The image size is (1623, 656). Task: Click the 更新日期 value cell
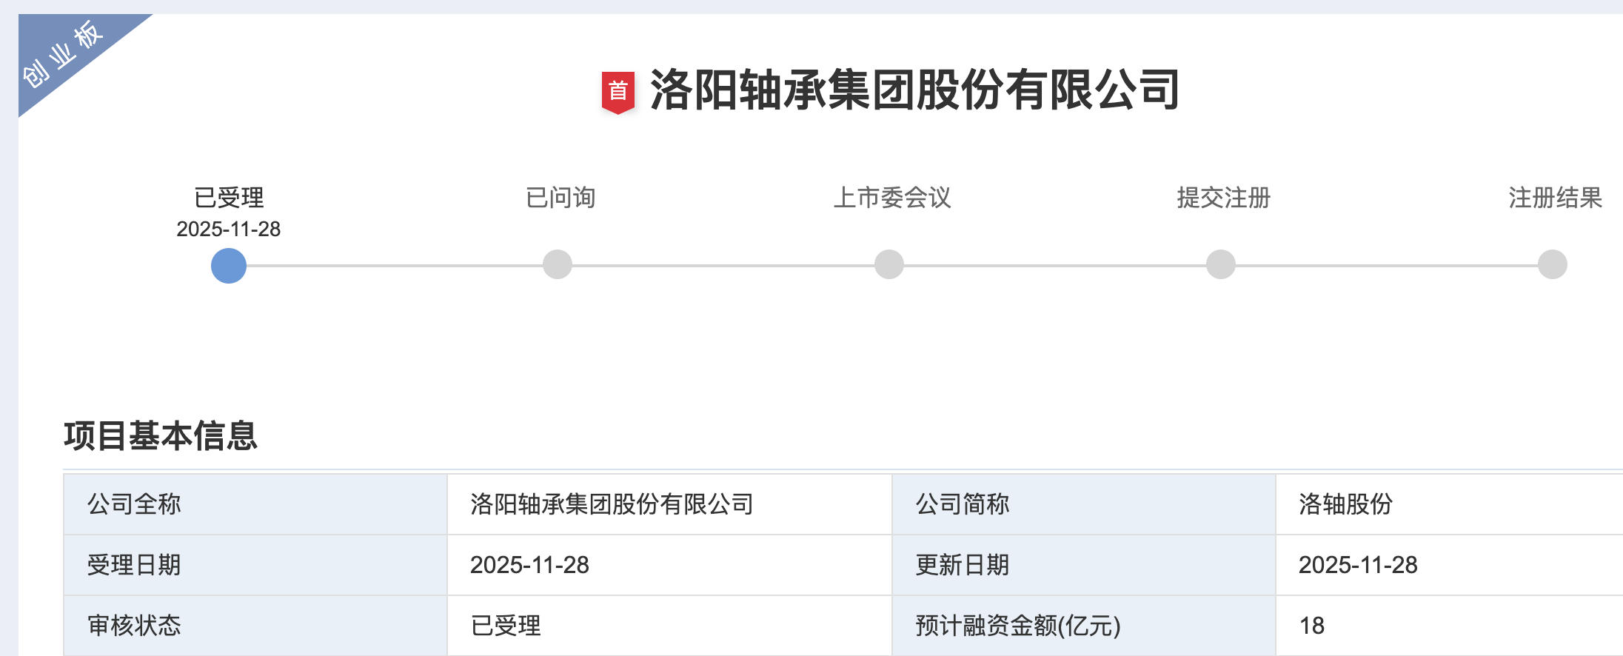point(1358,565)
